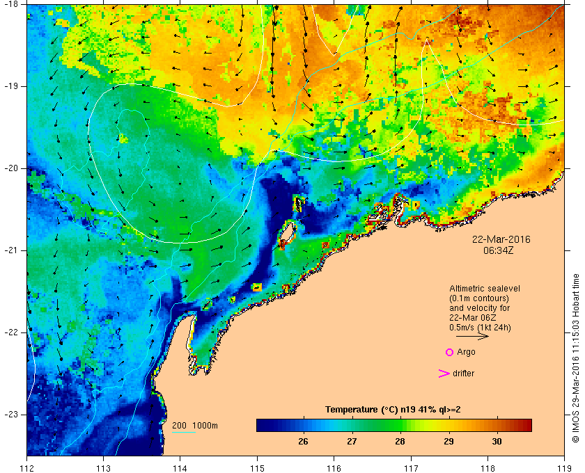The image size is (585, 473).
Task: Click the dark blue end of the color bar
Action: [x=262, y=425]
